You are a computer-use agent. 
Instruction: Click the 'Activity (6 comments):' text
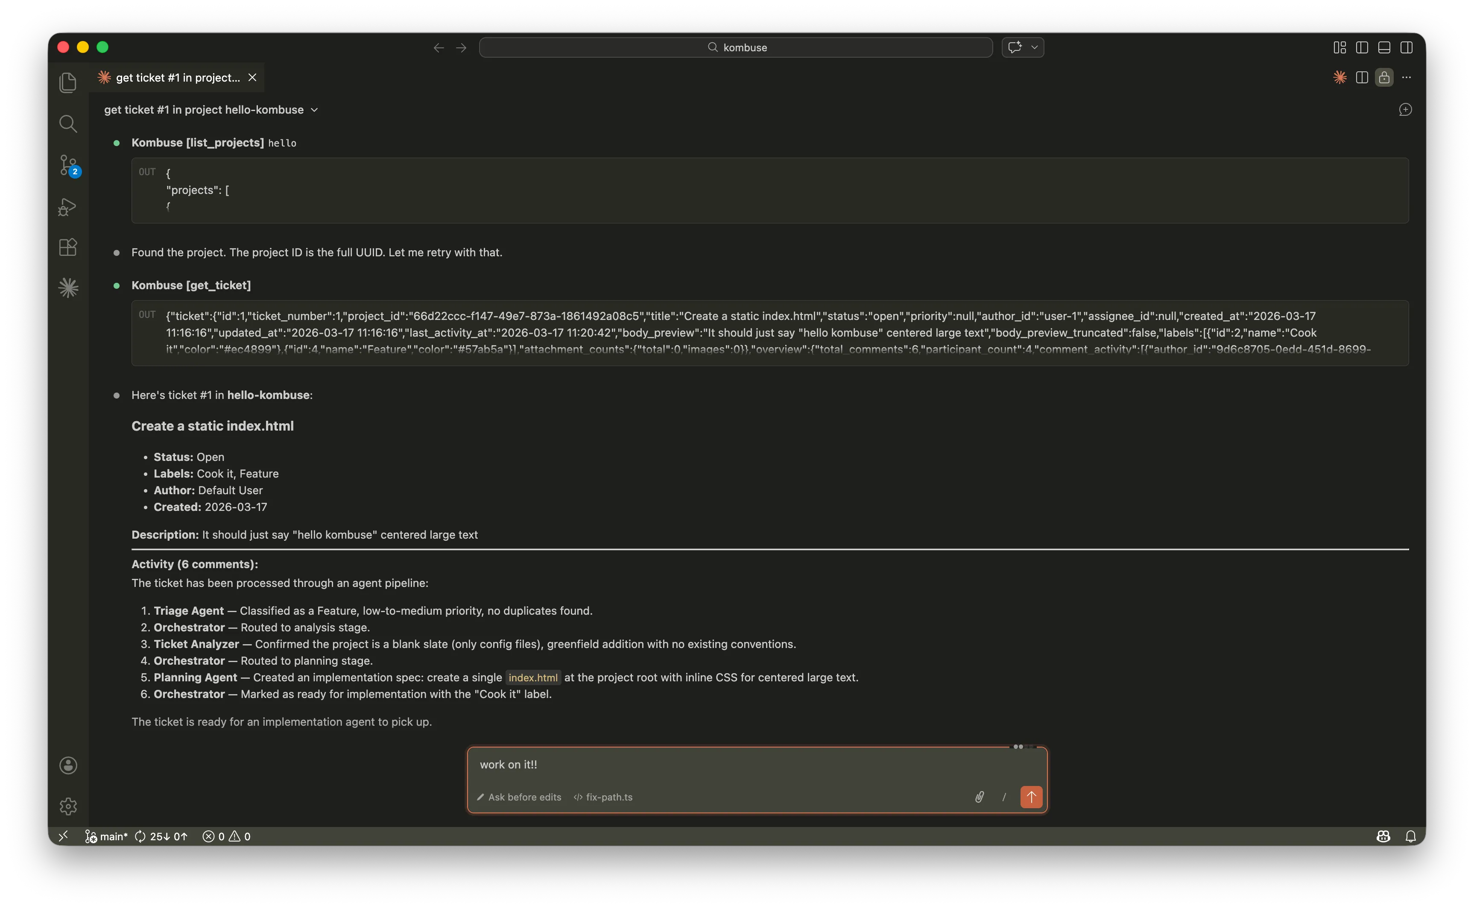[x=195, y=564]
